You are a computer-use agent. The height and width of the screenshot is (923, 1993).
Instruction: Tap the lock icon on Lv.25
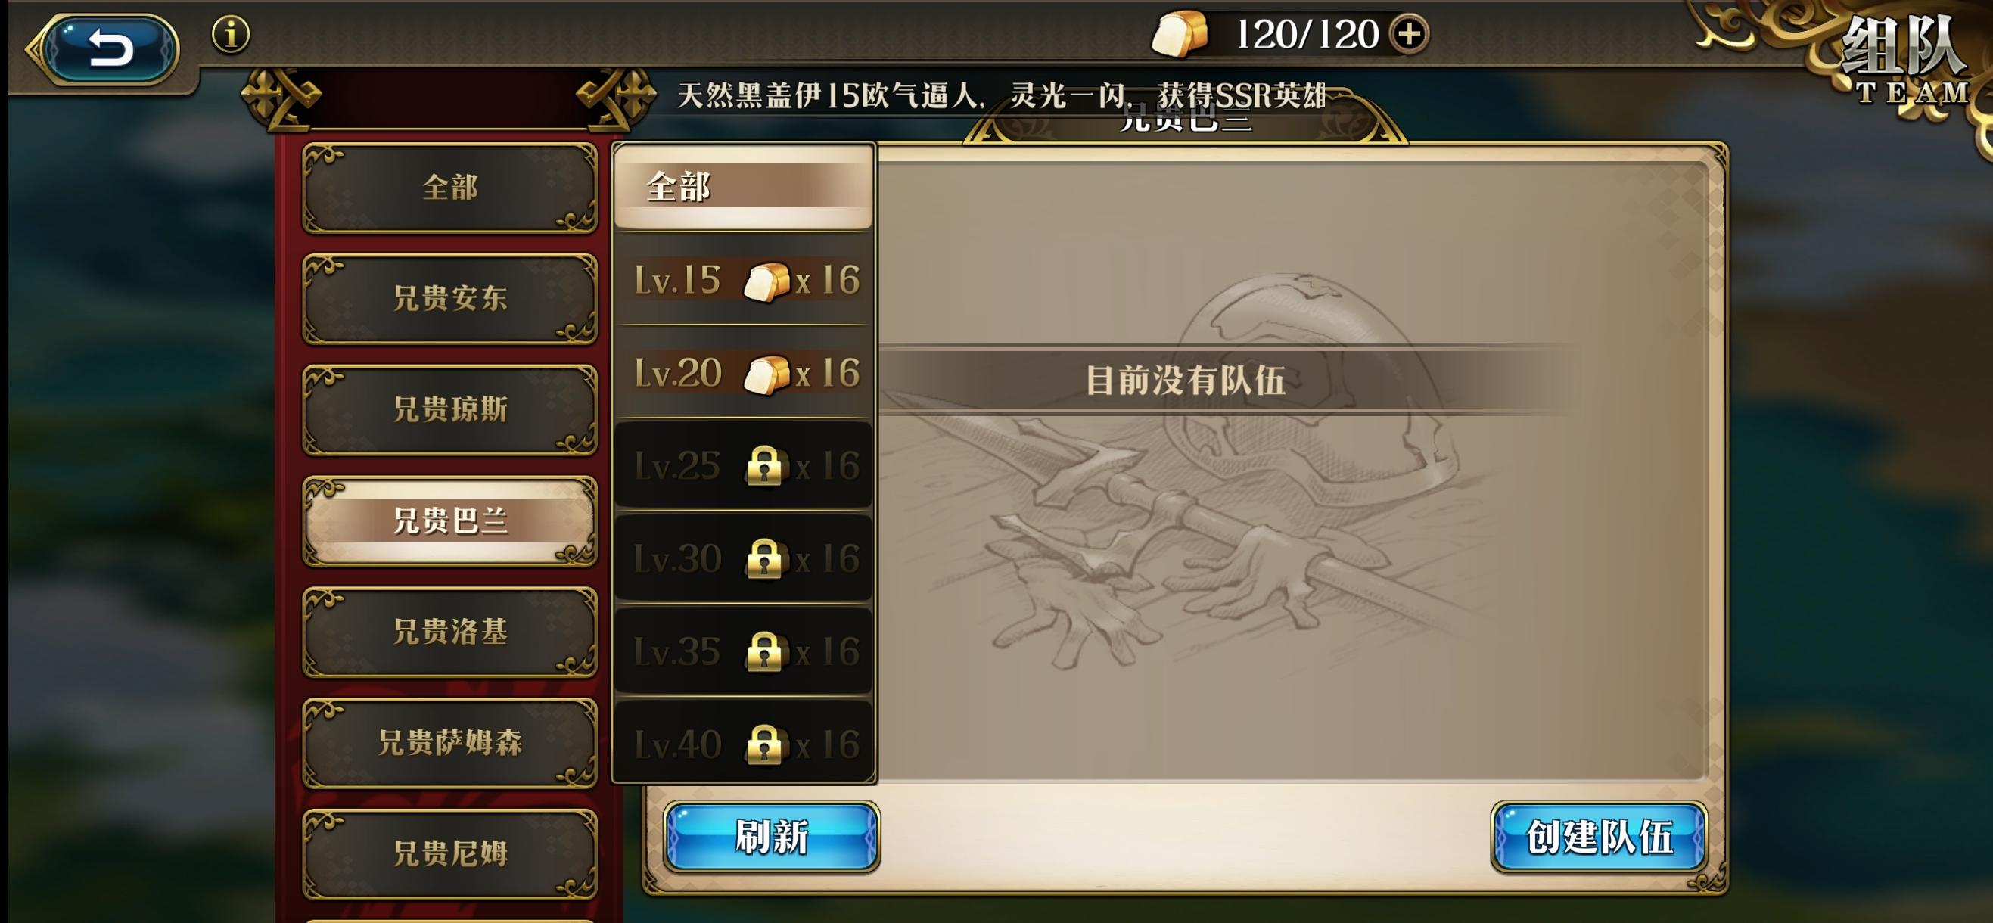(764, 466)
